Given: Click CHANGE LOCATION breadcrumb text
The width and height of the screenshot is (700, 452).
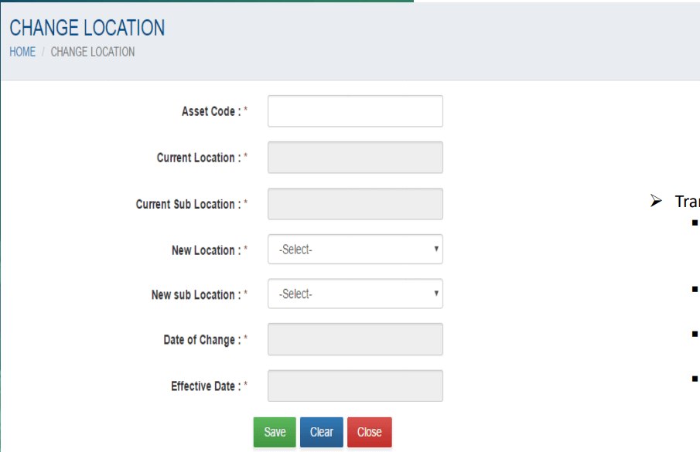Looking at the screenshot, I should [x=92, y=52].
